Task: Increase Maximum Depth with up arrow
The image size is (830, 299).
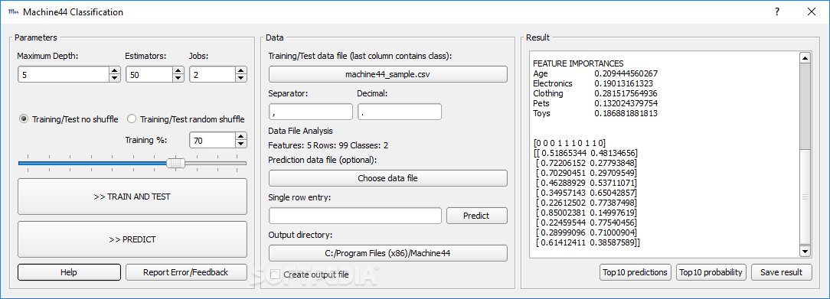Action: pyautogui.click(x=114, y=70)
